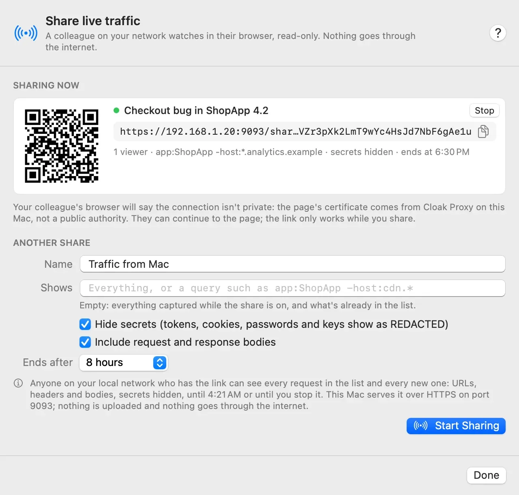Click the hint text starting 'Empty: everything captured'
519x495 pixels.
point(248,305)
